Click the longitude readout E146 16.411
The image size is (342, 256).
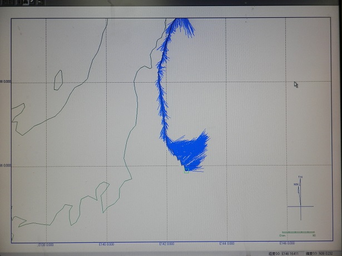tap(291, 253)
